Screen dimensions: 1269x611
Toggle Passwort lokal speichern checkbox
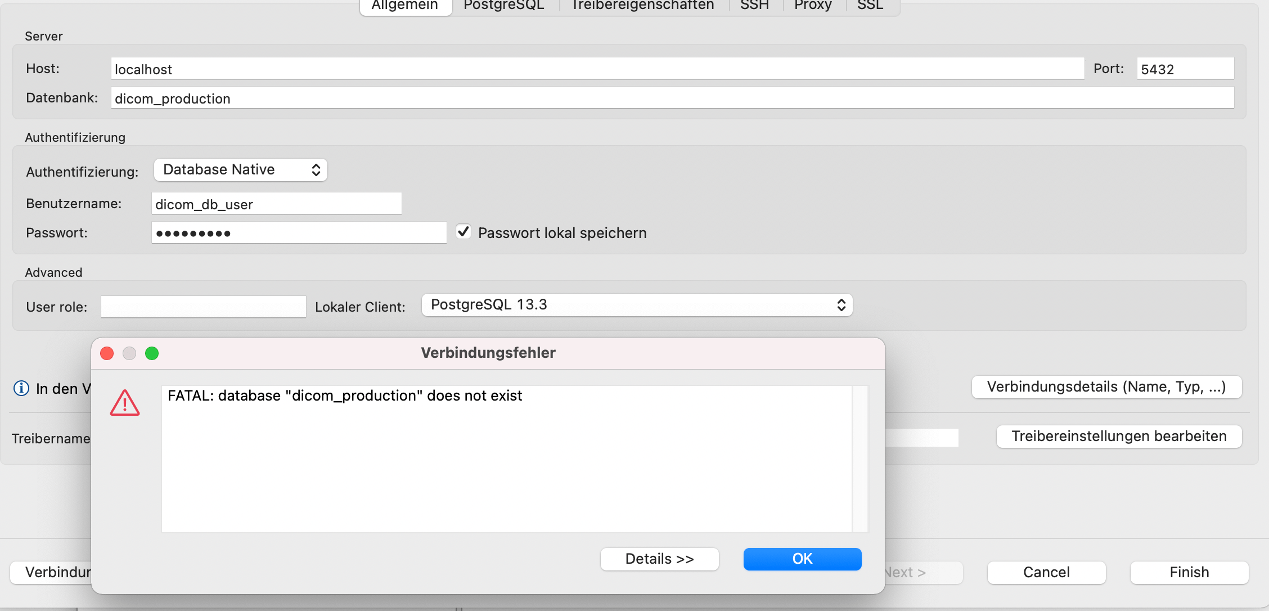(x=463, y=232)
